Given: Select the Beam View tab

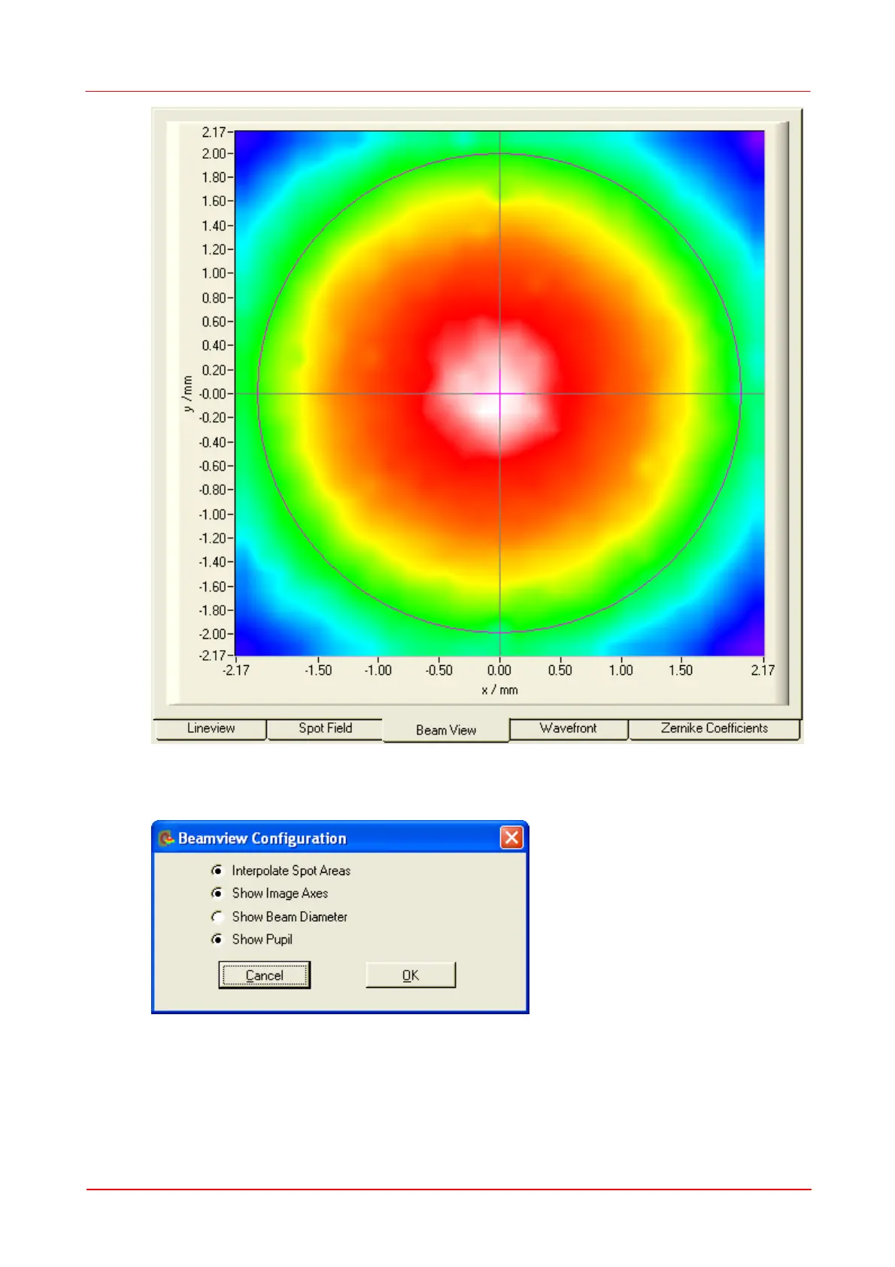Looking at the screenshot, I should pyautogui.click(x=446, y=730).
